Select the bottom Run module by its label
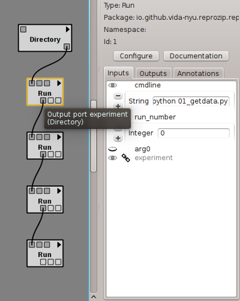This screenshot has height=301, width=240. click(x=44, y=255)
